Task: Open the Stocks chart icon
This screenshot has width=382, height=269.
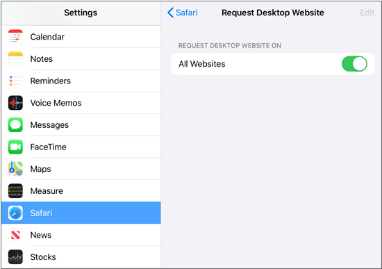Action: 15,256
